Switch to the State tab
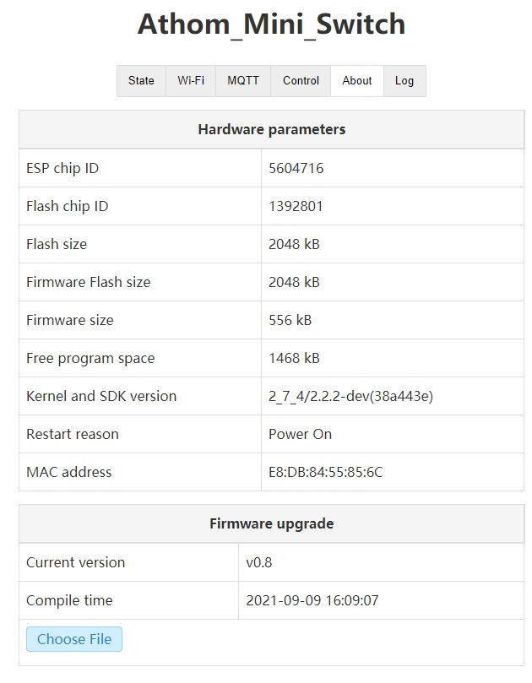 pyautogui.click(x=140, y=80)
